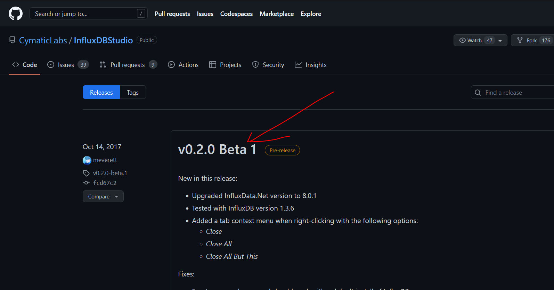The height and width of the screenshot is (290, 554).
Task: Open the Compare dropdown
Action: [103, 196]
